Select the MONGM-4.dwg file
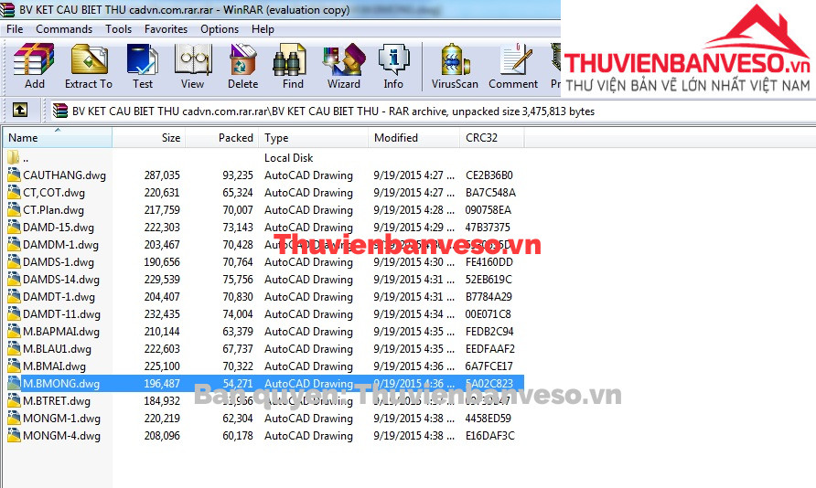The image size is (816, 488). pyautogui.click(x=61, y=436)
